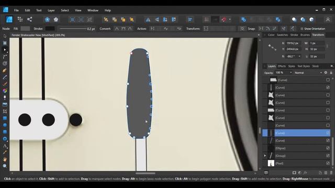The image size is (335, 188).
Task: Click the Designer persona icon
Action: pyautogui.click(x=9, y=19)
